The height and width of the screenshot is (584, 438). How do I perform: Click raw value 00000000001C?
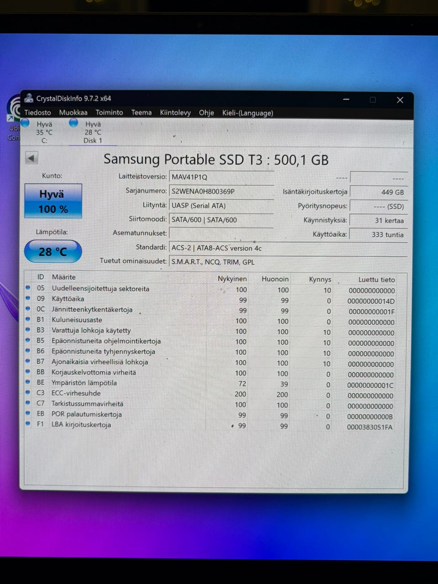pos(370,385)
